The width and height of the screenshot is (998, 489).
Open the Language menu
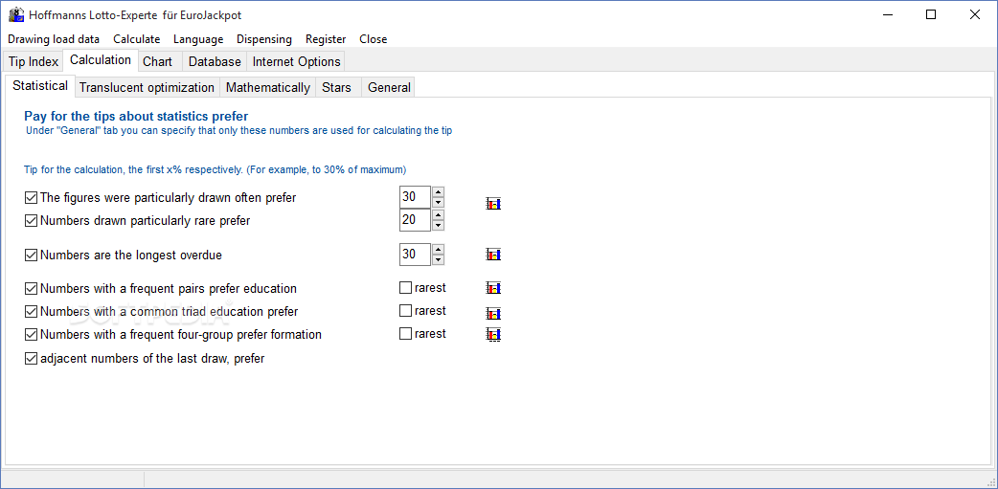(198, 39)
